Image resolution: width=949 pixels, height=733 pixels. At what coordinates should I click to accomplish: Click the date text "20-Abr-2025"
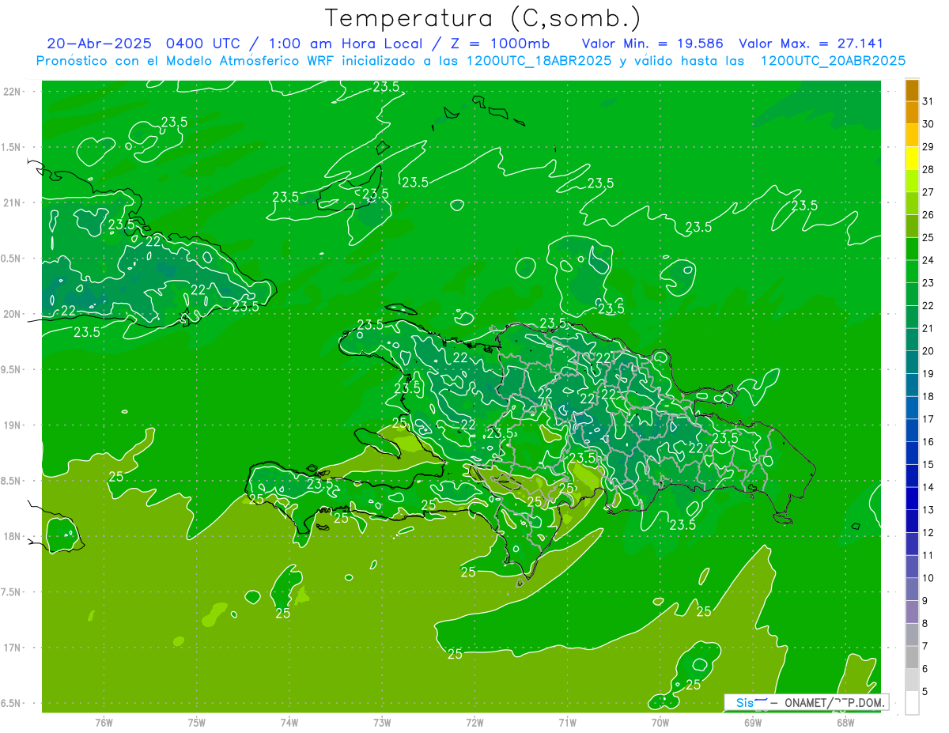[x=99, y=43]
